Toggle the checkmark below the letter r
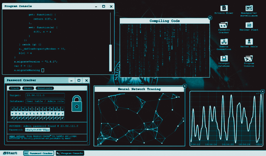The image size is (266, 156). point(62,118)
